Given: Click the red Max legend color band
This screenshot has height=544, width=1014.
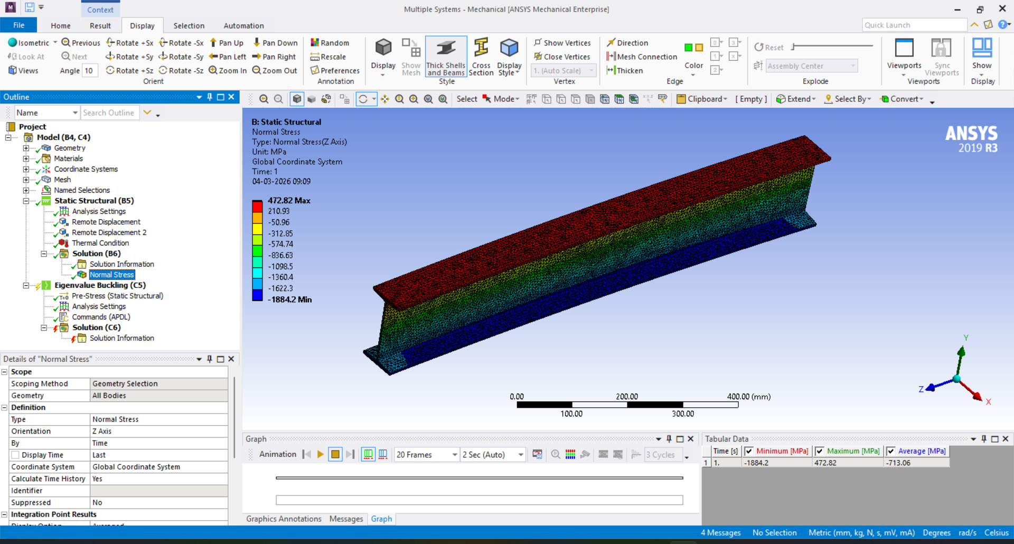Looking at the screenshot, I should (x=257, y=206).
